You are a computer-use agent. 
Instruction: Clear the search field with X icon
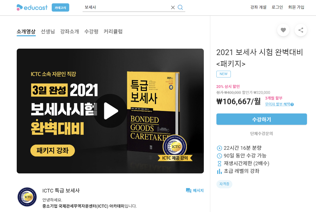point(173,7)
